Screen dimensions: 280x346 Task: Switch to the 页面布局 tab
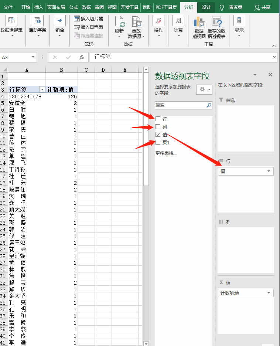pos(56,7)
